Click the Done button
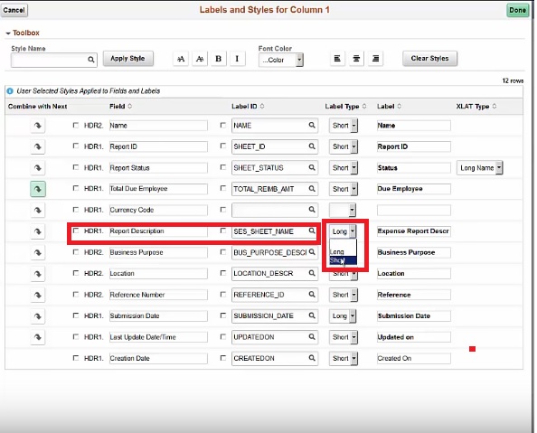 click(517, 10)
